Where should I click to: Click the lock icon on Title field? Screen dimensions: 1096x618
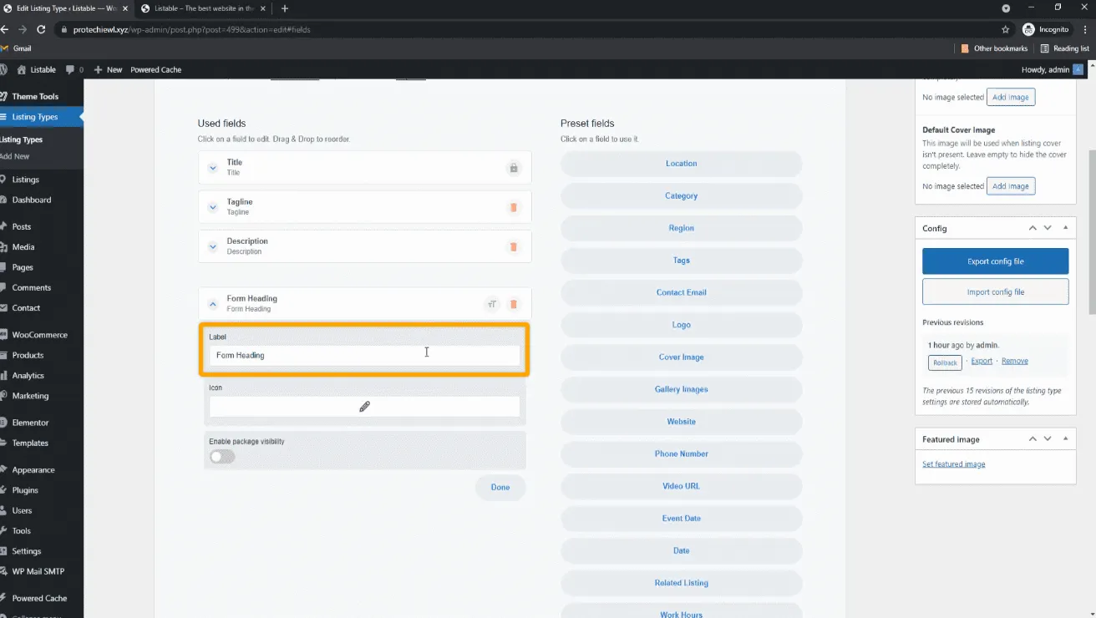coord(513,168)
